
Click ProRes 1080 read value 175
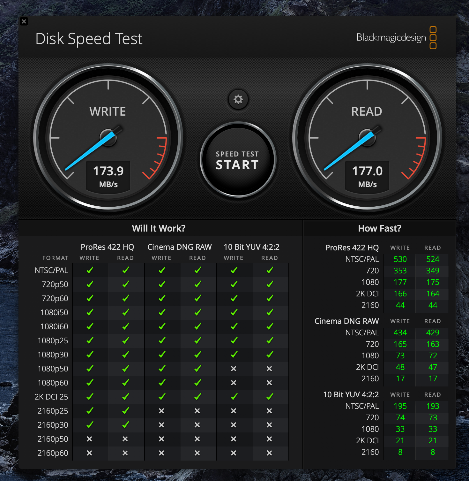click(x=433, y=282)
